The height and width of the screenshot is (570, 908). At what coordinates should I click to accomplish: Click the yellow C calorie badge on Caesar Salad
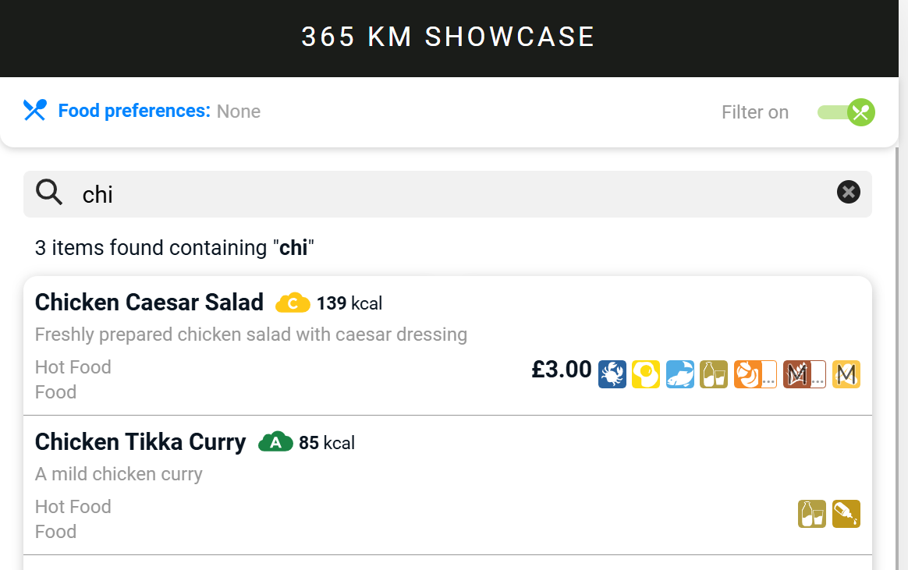(293, 303)
